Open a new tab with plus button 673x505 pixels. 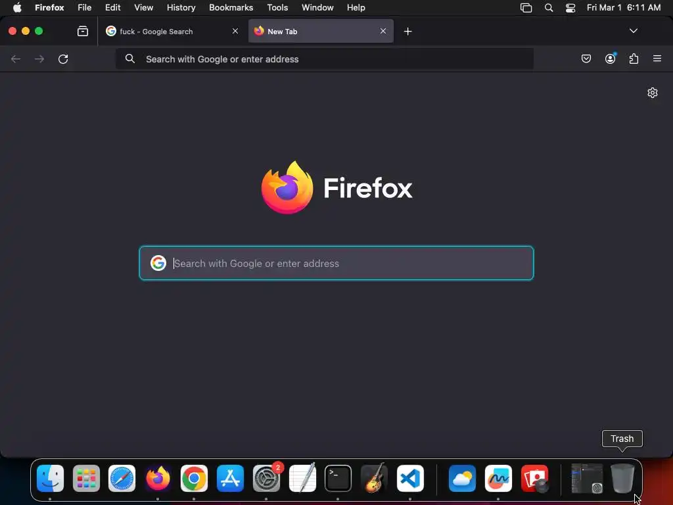pyautogui.click(x=407, y=32)
